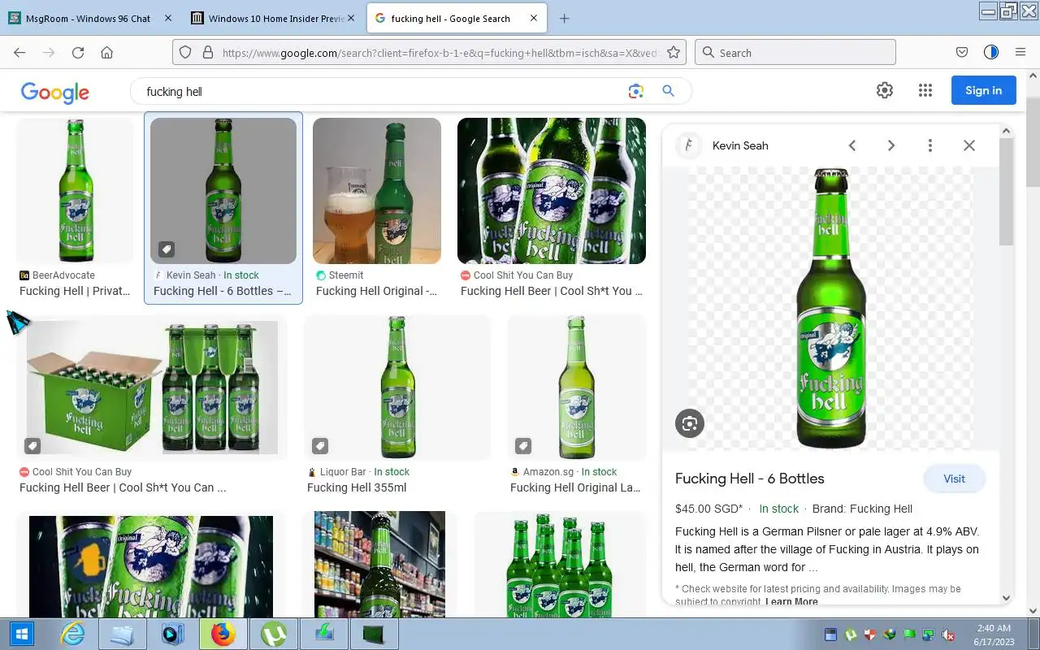This screenshot has height=650, width=1040.
Task: Search by image with Google Lens camera
Action: [x=636, y=92]
